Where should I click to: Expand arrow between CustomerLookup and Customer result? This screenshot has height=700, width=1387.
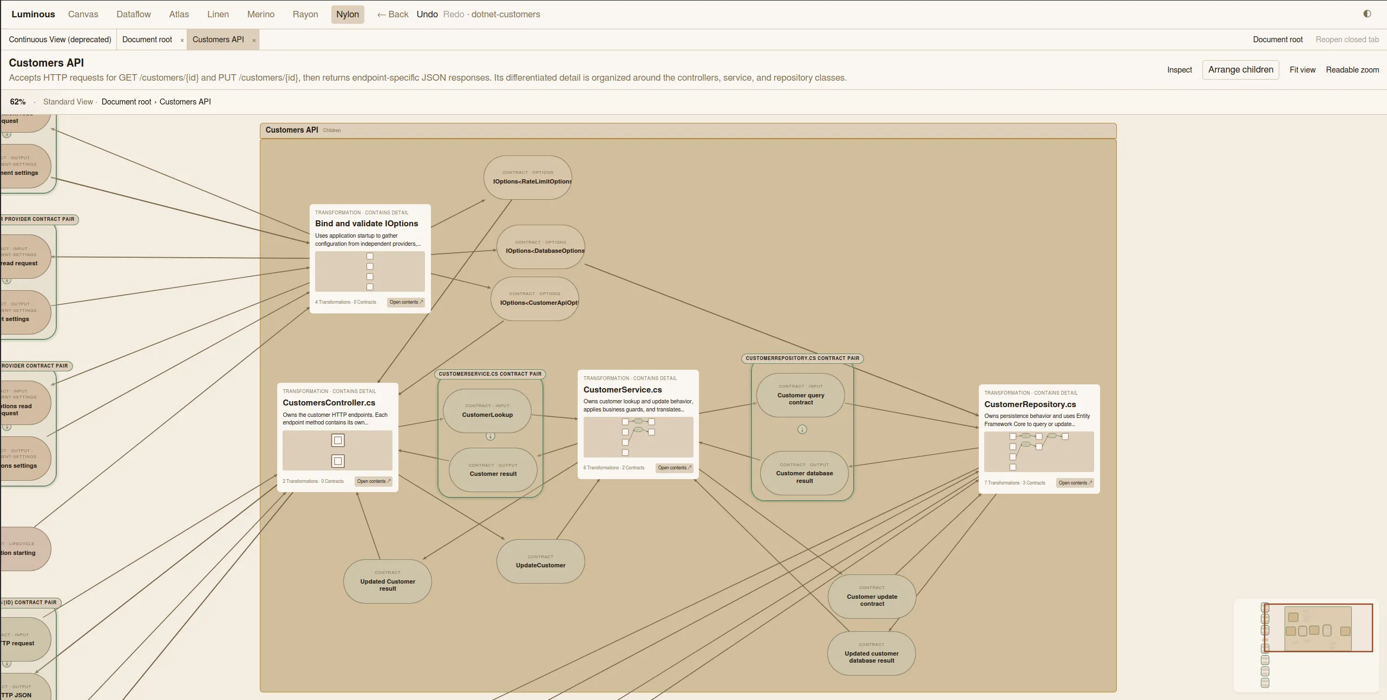point(490,436)
